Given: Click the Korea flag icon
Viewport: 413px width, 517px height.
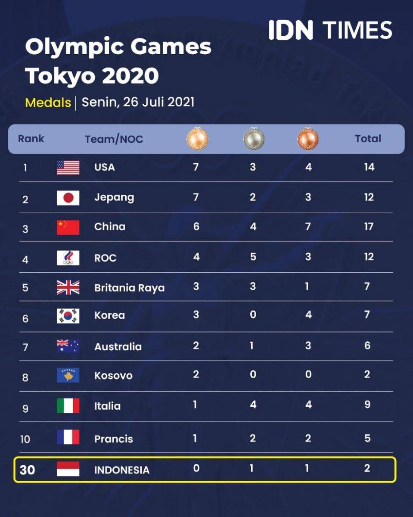Looking at the screenshot, I should [x=68, y=316].
